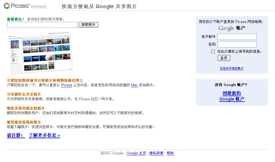Open the 无法访问我的帐户 link
The height and width of the screenshot is (162, 275).
coord(232,69)
